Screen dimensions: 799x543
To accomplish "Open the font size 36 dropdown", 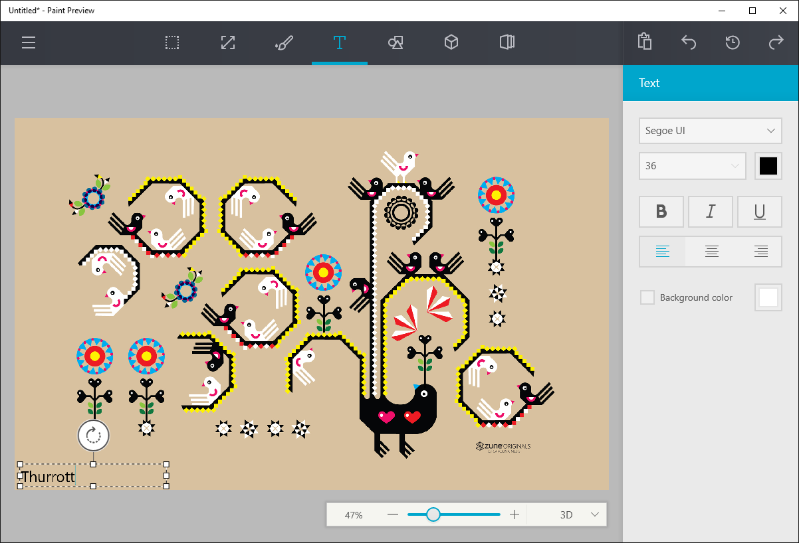I will tap(692, 166).
